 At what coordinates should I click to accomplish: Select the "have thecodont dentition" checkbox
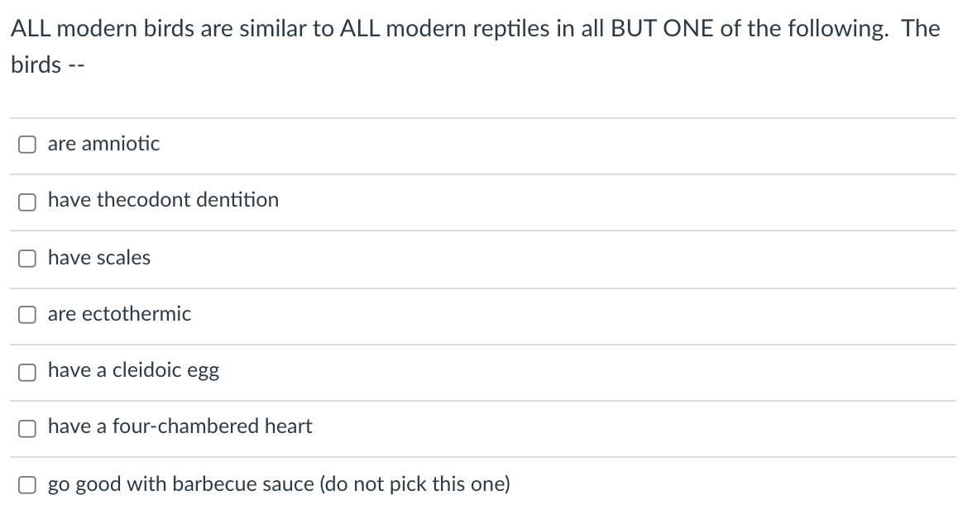click(x=26, y=201)
